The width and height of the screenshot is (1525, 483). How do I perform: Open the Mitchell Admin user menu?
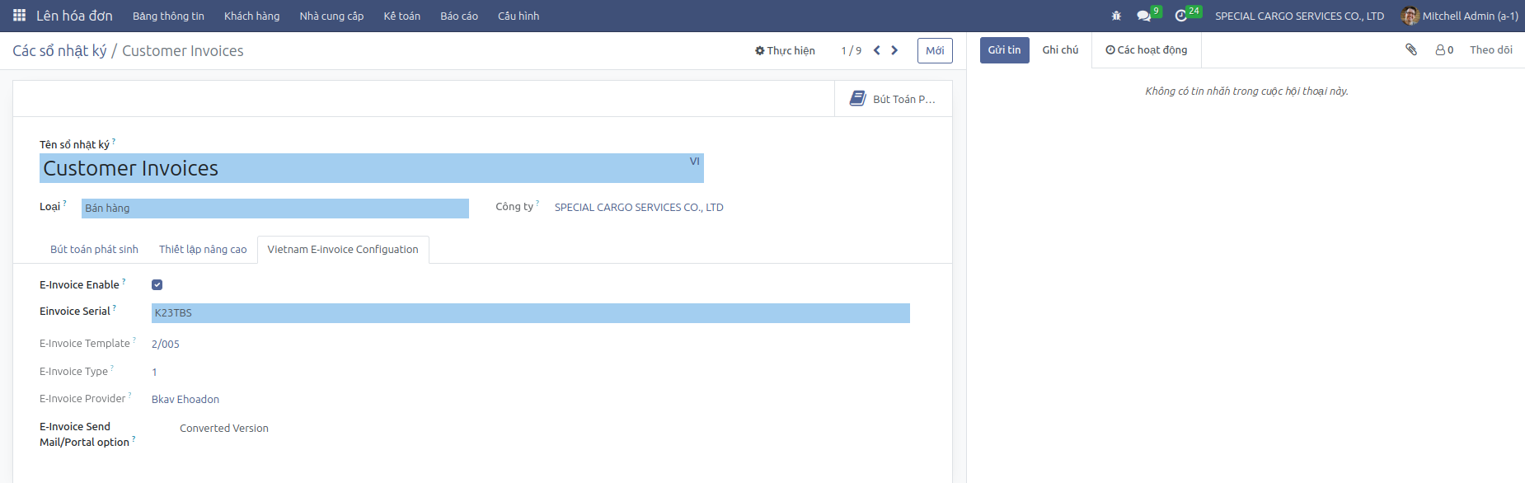click(1459, 16)
